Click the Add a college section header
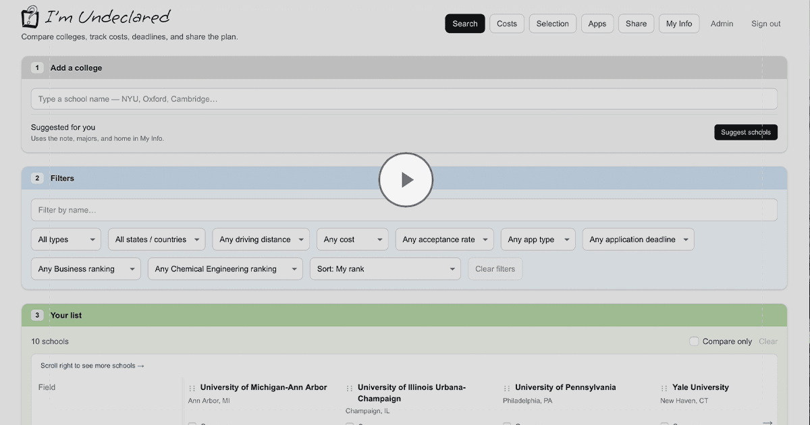810x425 pixels. pyautogui.click(x=404, y=67)
